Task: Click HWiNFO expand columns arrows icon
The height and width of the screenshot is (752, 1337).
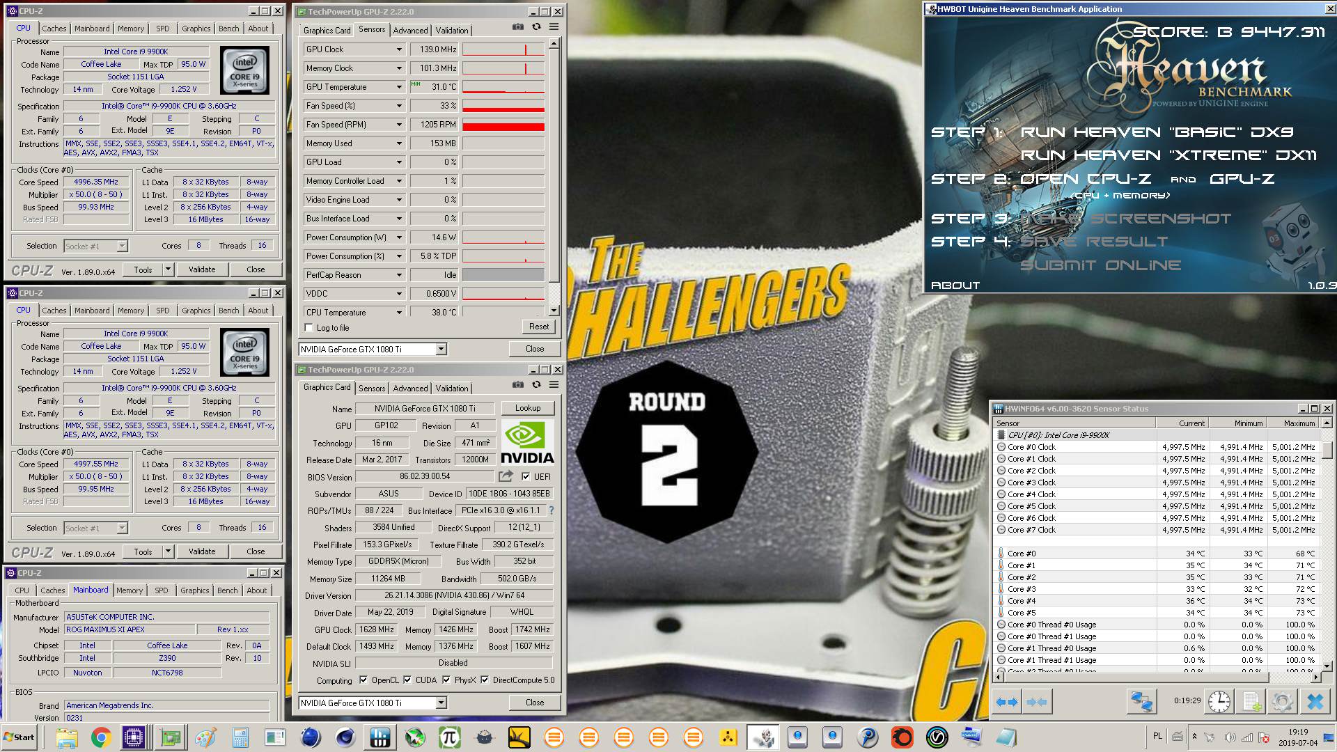Action: [1007, 702]
